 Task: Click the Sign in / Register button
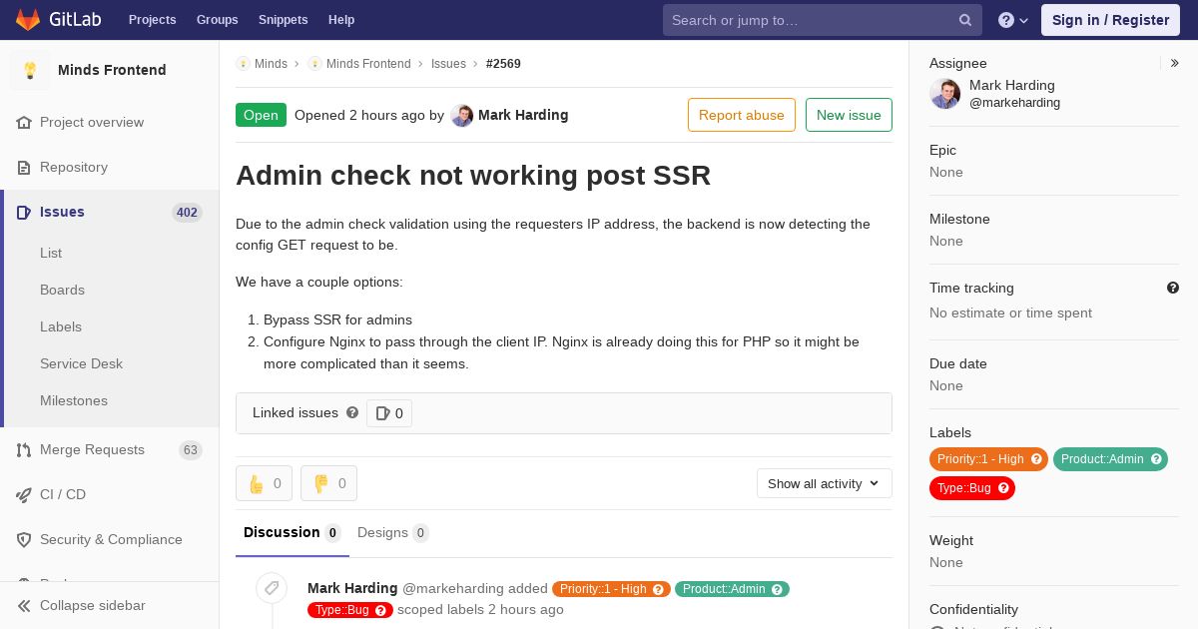point(1110,20)
